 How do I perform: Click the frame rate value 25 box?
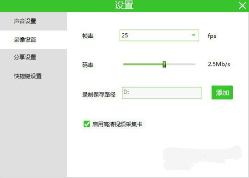pos(159,36)
